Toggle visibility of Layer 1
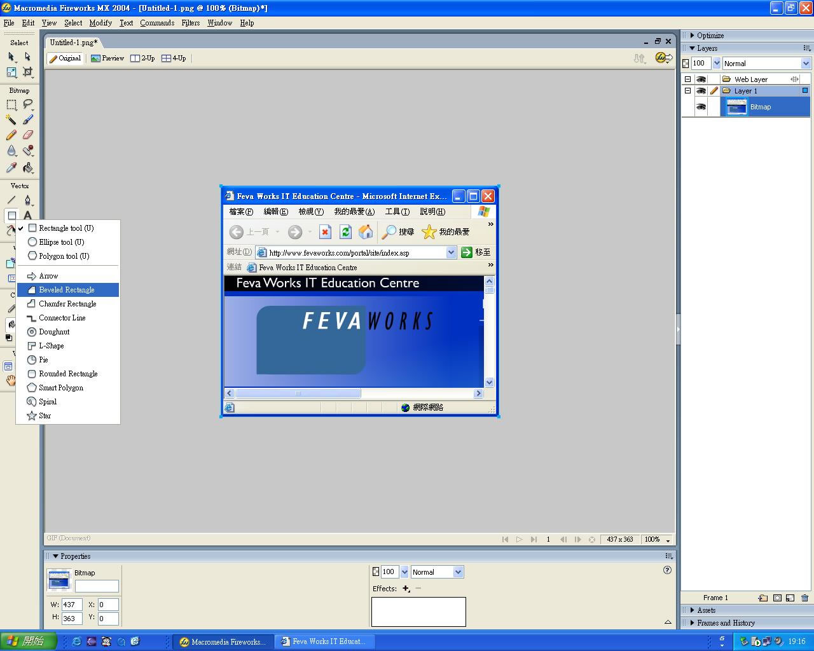The width and height of the screenshot is (814, 651). (701, 91)
